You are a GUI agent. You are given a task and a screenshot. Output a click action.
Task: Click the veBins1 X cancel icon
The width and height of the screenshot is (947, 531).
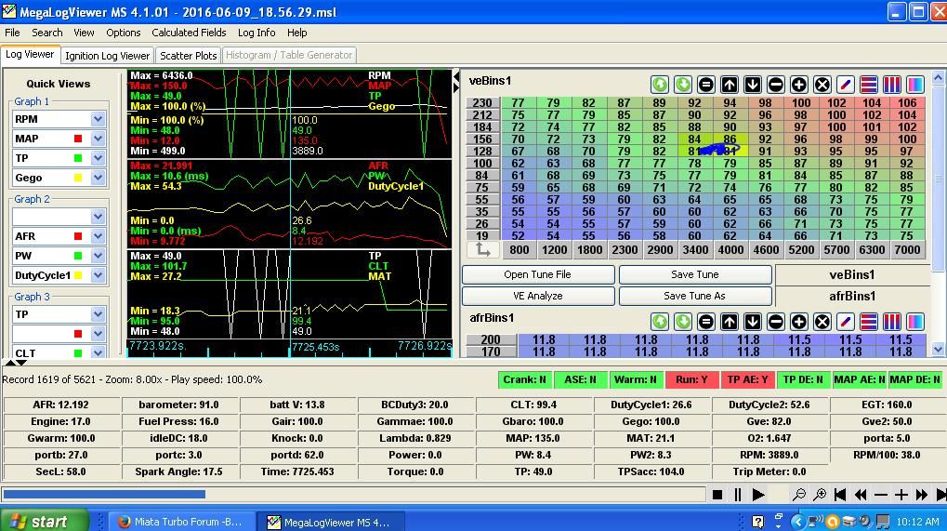tap(822, 85)
